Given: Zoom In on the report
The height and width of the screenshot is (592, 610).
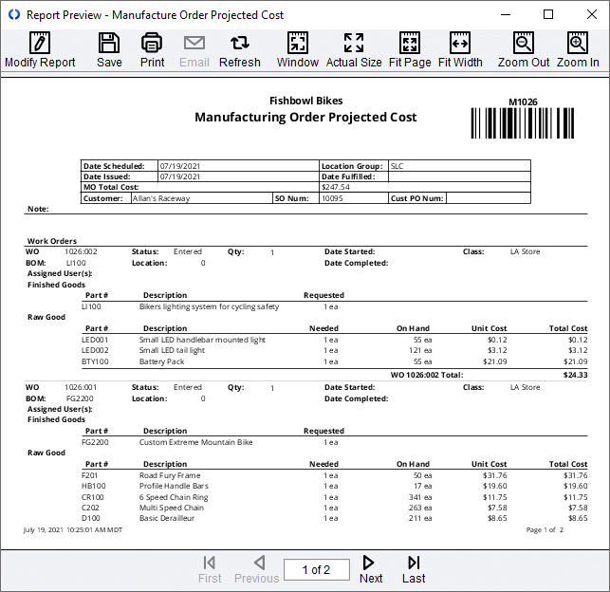Looking at the screenshot, I should click(578, 50).
